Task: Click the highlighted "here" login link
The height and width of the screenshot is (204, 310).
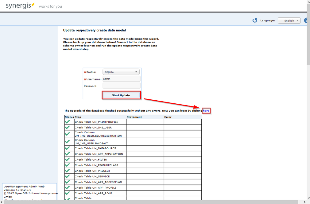Action: coord(206,110)
